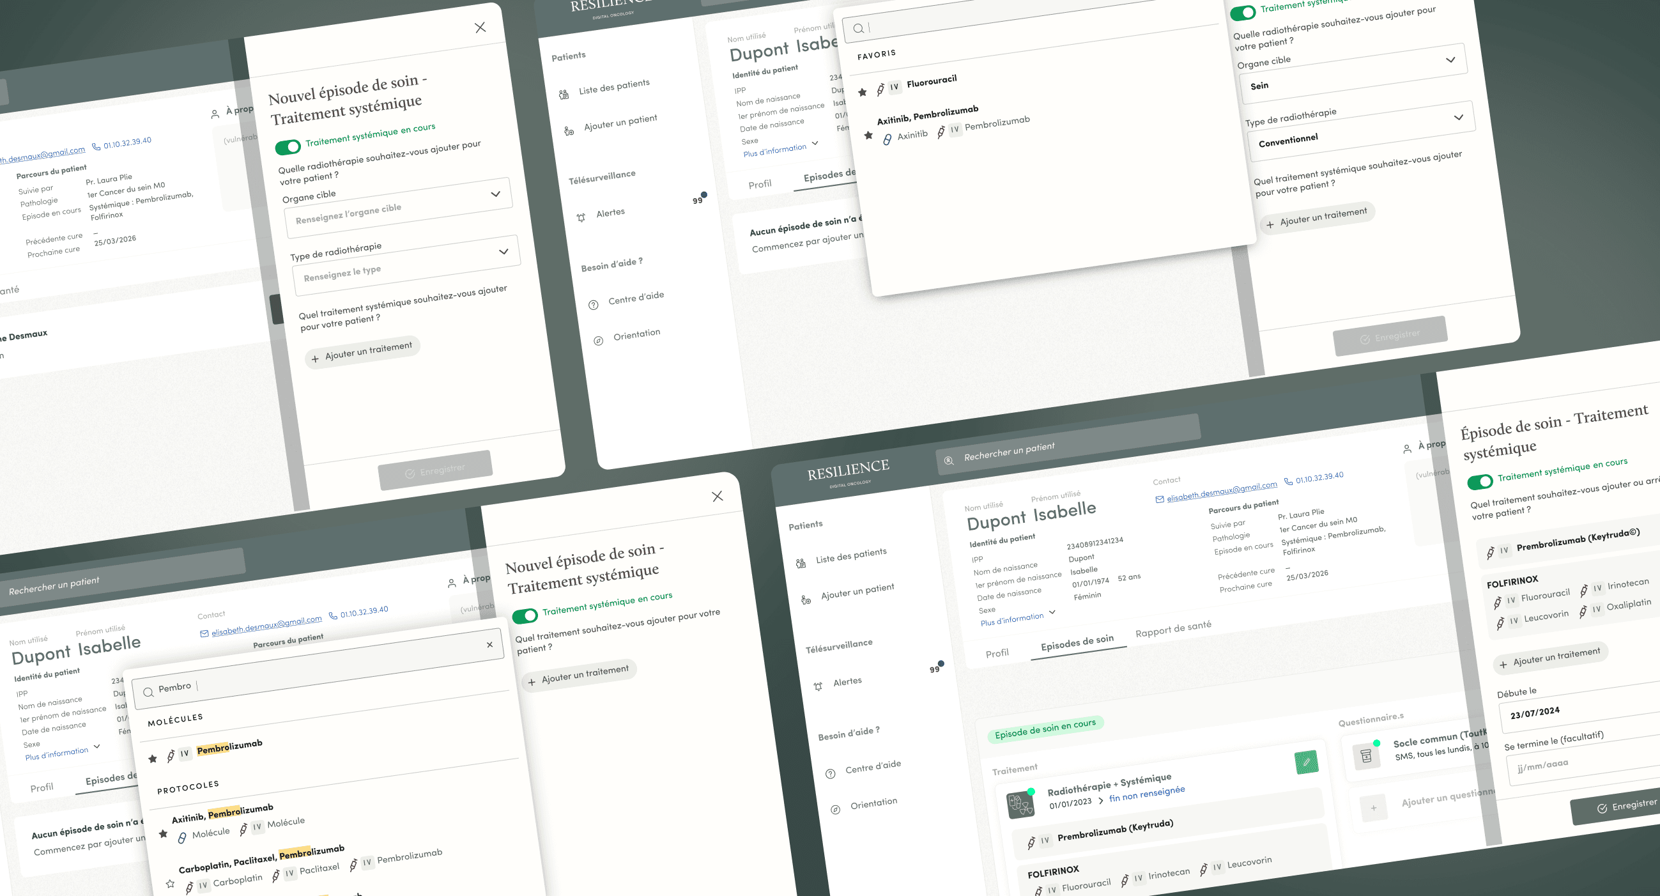Click the green edit pencil icon on treatment card
Image resolution: width=1660 pixels, height=896 pixels.
1306,762
